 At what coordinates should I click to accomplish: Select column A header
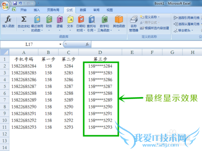coord(24,52)
